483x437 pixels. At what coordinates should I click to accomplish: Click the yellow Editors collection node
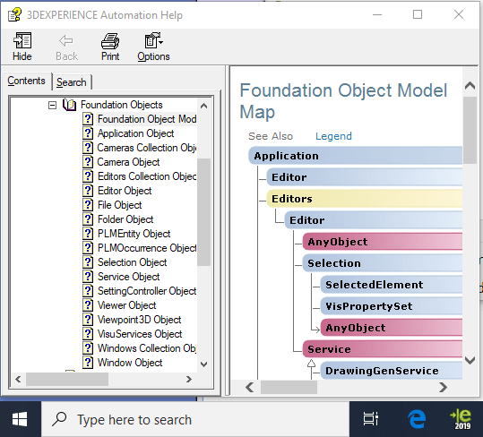(x=365, y=199)
